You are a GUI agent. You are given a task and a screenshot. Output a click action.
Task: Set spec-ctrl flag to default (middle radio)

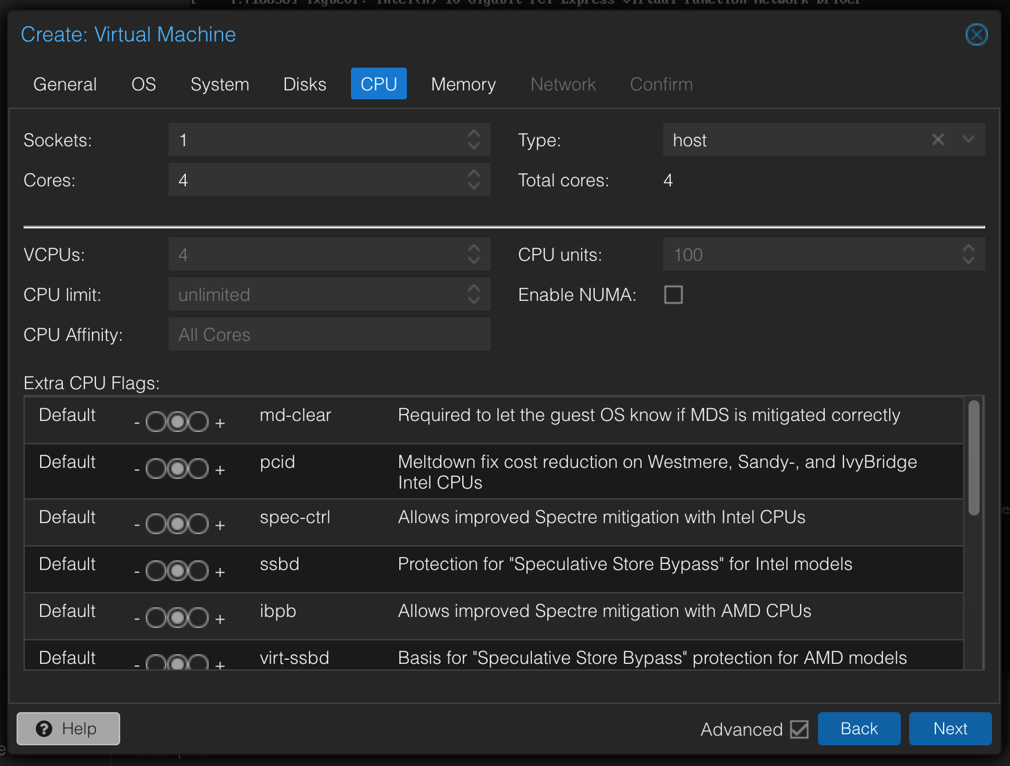point(178,524)
